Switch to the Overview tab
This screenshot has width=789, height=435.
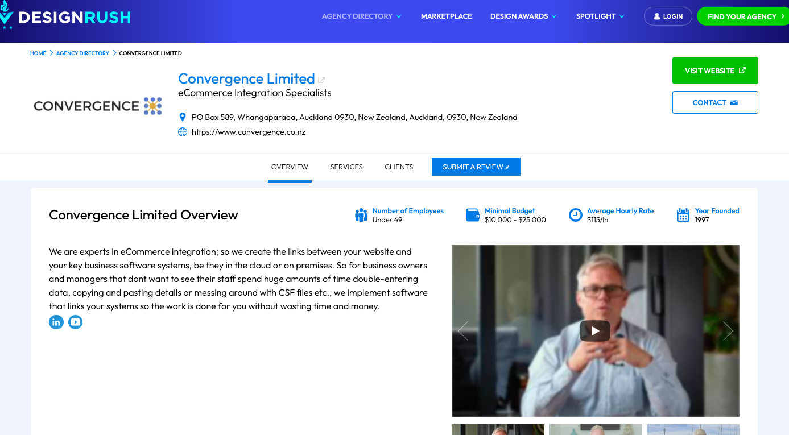(290, 167)
